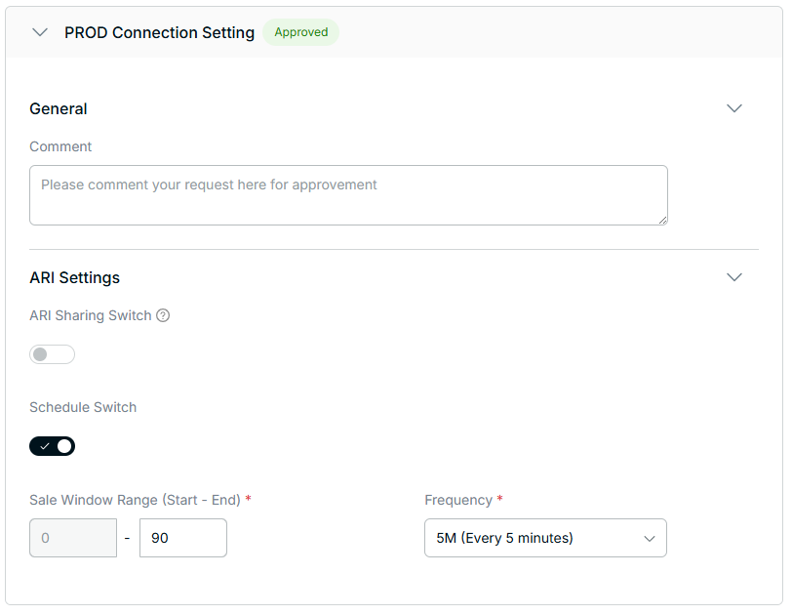Click the ARI Settings section heading
Screen dimensions: 792x615
(75, 277)
